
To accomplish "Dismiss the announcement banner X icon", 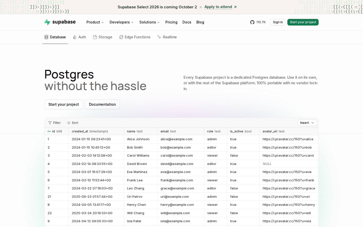I will point(356,7).
